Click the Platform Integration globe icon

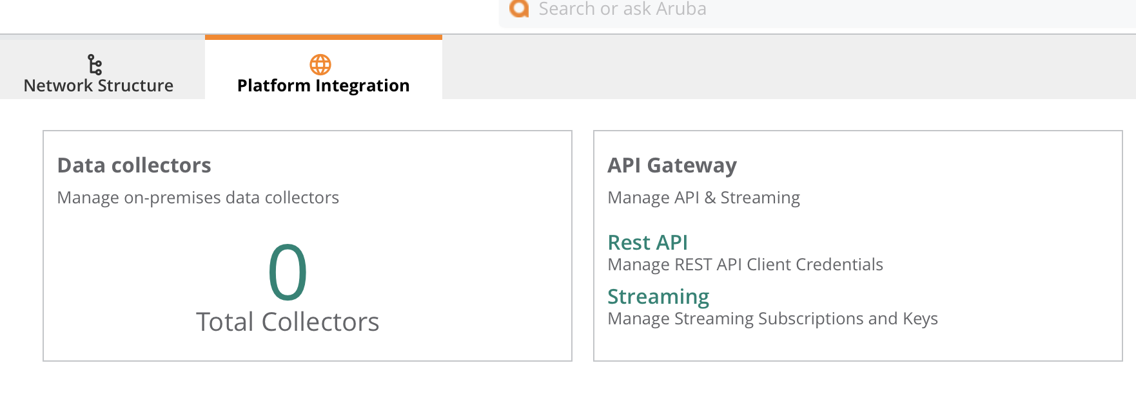click(x=320, y=64)
